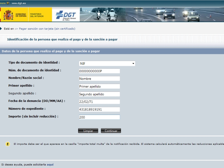Open the Pagar sanción con tarjeta breadcrumb link

[x=47, y=29]
